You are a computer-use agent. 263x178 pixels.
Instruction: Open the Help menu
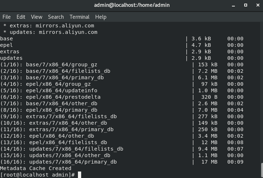pos(101,17)
